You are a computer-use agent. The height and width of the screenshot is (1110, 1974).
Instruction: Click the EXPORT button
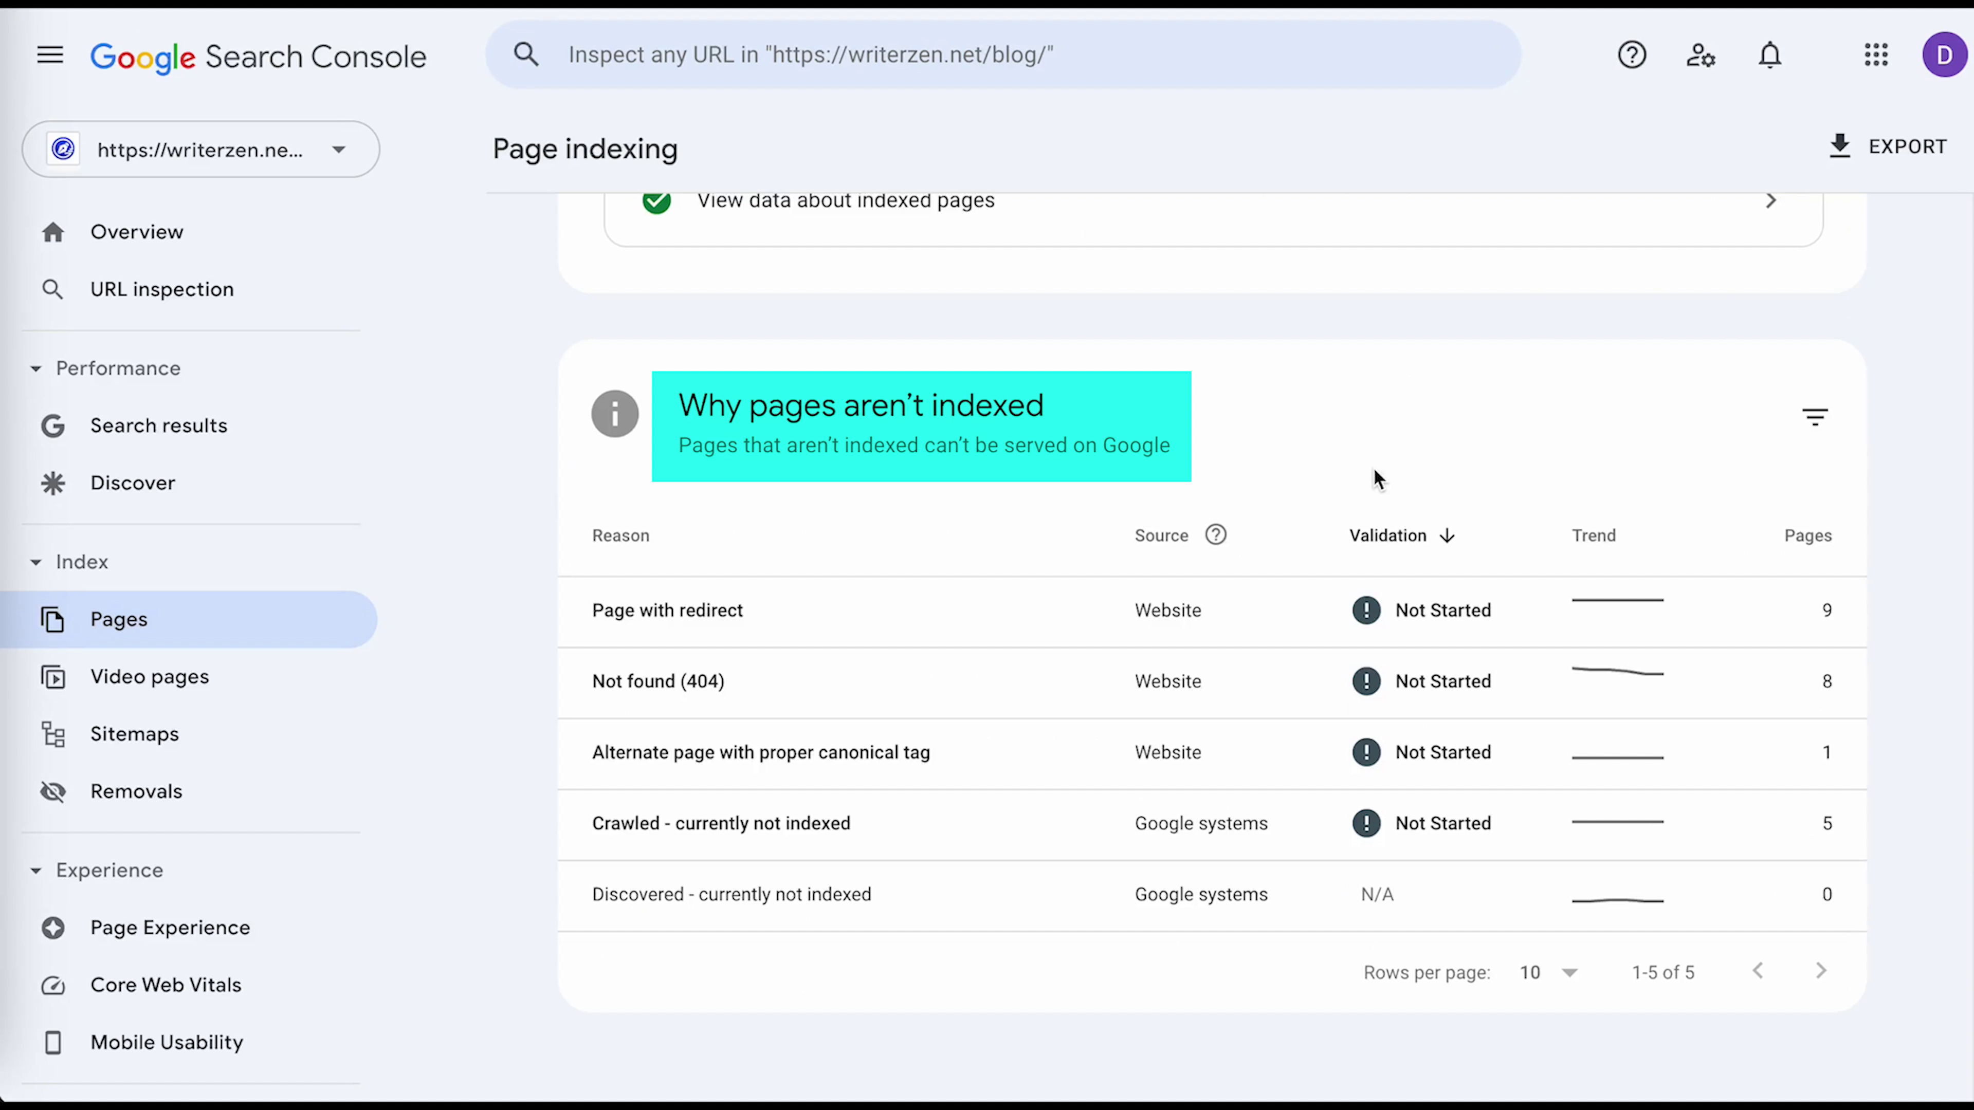click(1888, 146)
